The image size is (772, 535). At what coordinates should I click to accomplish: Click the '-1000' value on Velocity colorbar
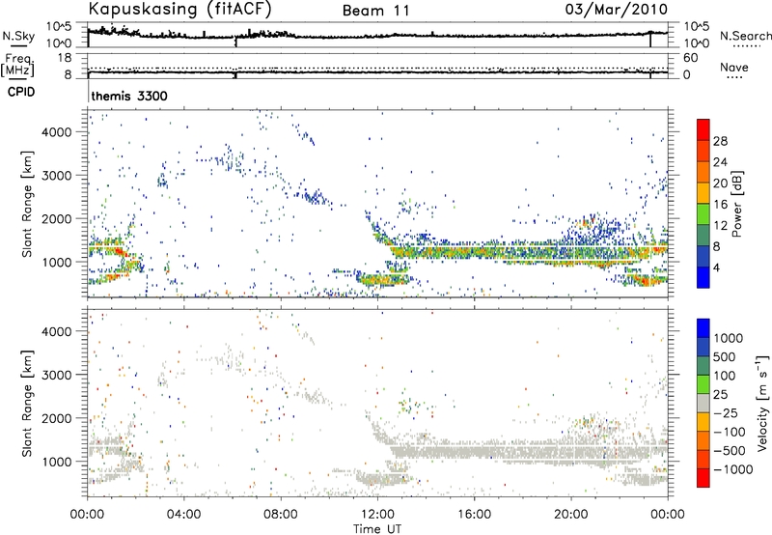732,469
